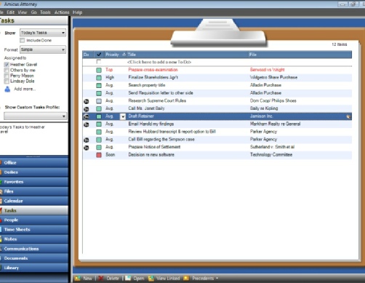
Task: Click the red Delete icon
Action: 101,279
